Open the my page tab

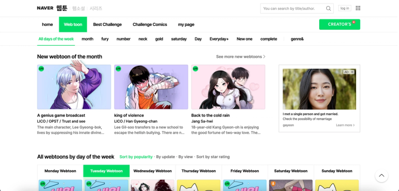[x=186, y=24]
